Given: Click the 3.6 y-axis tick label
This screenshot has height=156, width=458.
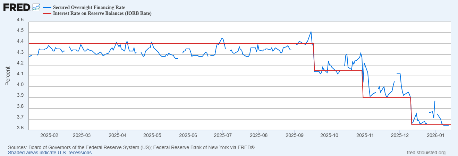Looking at the screenshot, I should [20, 128].
